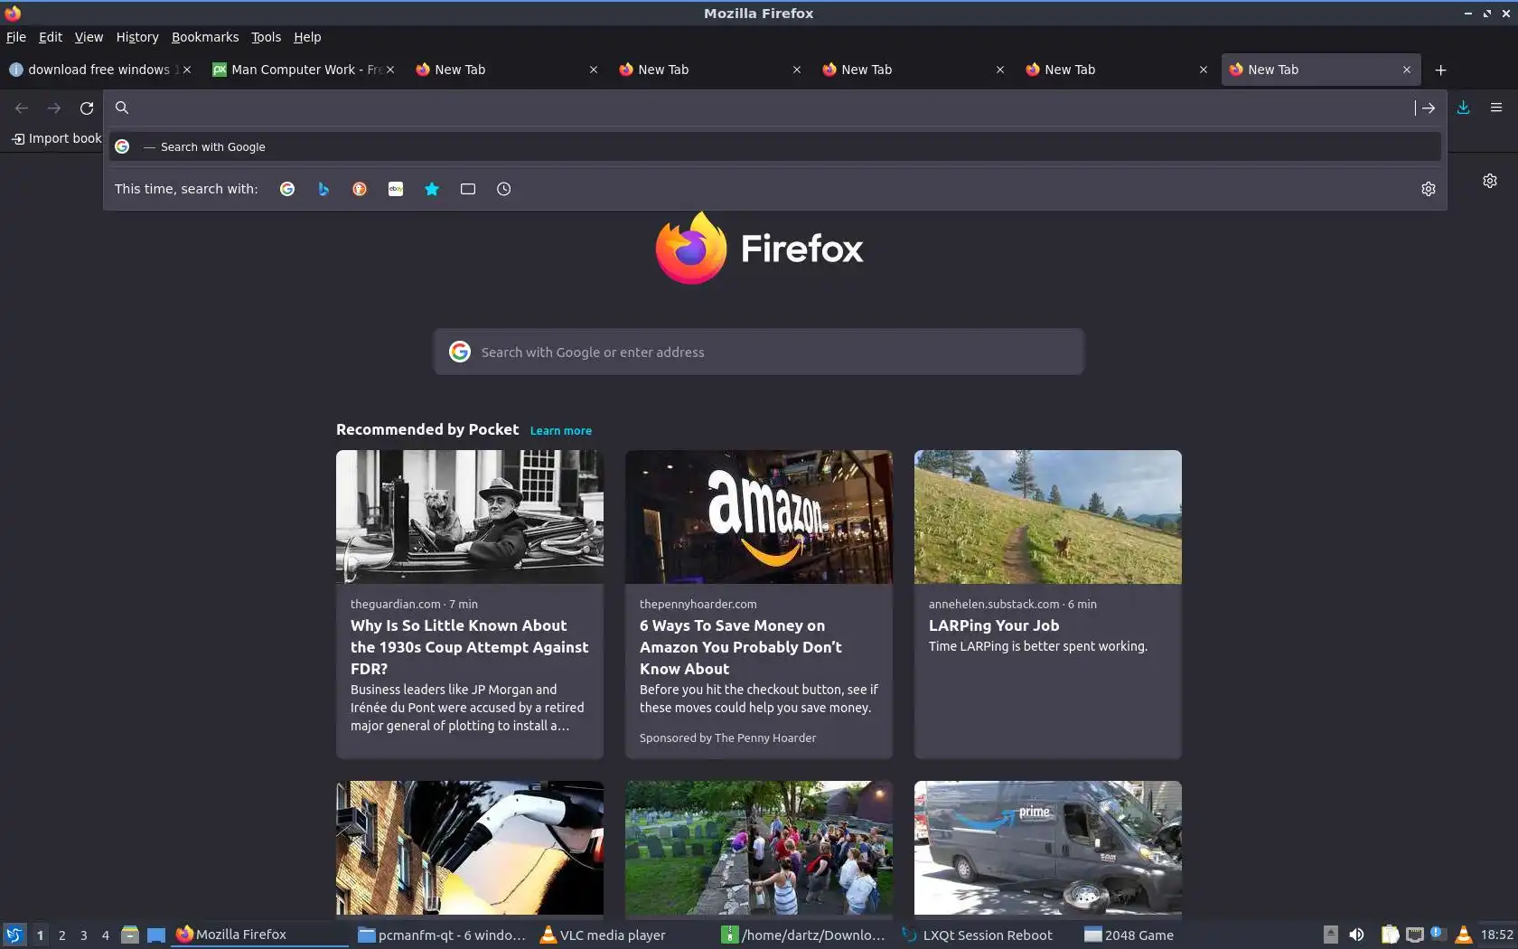The width and height of the screenshot is (1518, 949).
Task: Open the File menu
Action: [x=16, y=37]
